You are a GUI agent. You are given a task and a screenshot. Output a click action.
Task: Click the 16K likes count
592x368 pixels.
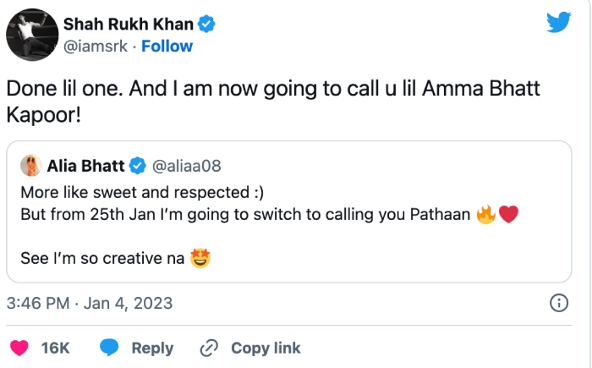[x=55, y=348]
